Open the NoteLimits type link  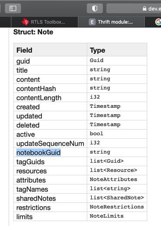point(107,216)
